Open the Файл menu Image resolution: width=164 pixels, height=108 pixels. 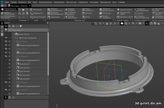[x=7, y=2]
